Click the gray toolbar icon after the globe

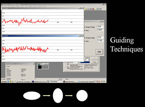tap(100, 9)
